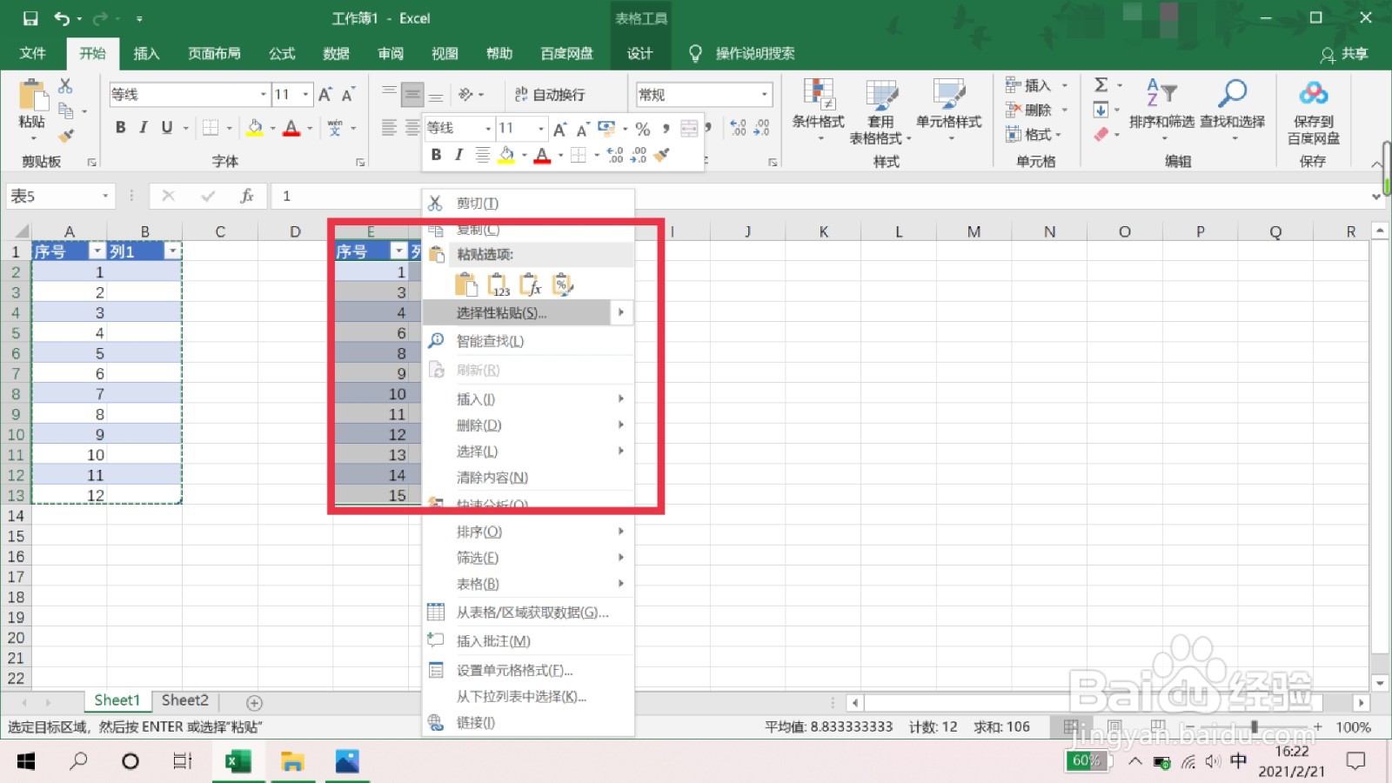The width and height of the screenshot is (1392, 783).
Task: Toggle Italic in ribbon font group
Action: click(144, 127)
